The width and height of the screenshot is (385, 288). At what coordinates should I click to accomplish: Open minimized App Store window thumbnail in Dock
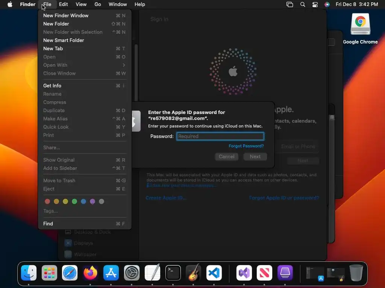[315, 273]
